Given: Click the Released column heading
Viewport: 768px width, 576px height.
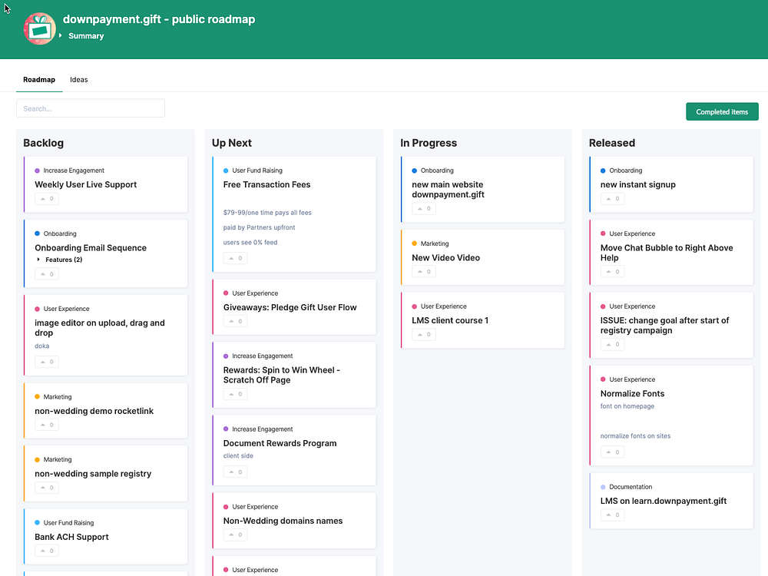Looking at the screenshot, I should click(x=612, y=143).
